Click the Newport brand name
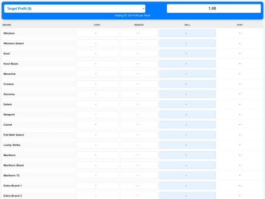Screen dimensions: 265x199 pyautogui.click(x=9, y=114)
